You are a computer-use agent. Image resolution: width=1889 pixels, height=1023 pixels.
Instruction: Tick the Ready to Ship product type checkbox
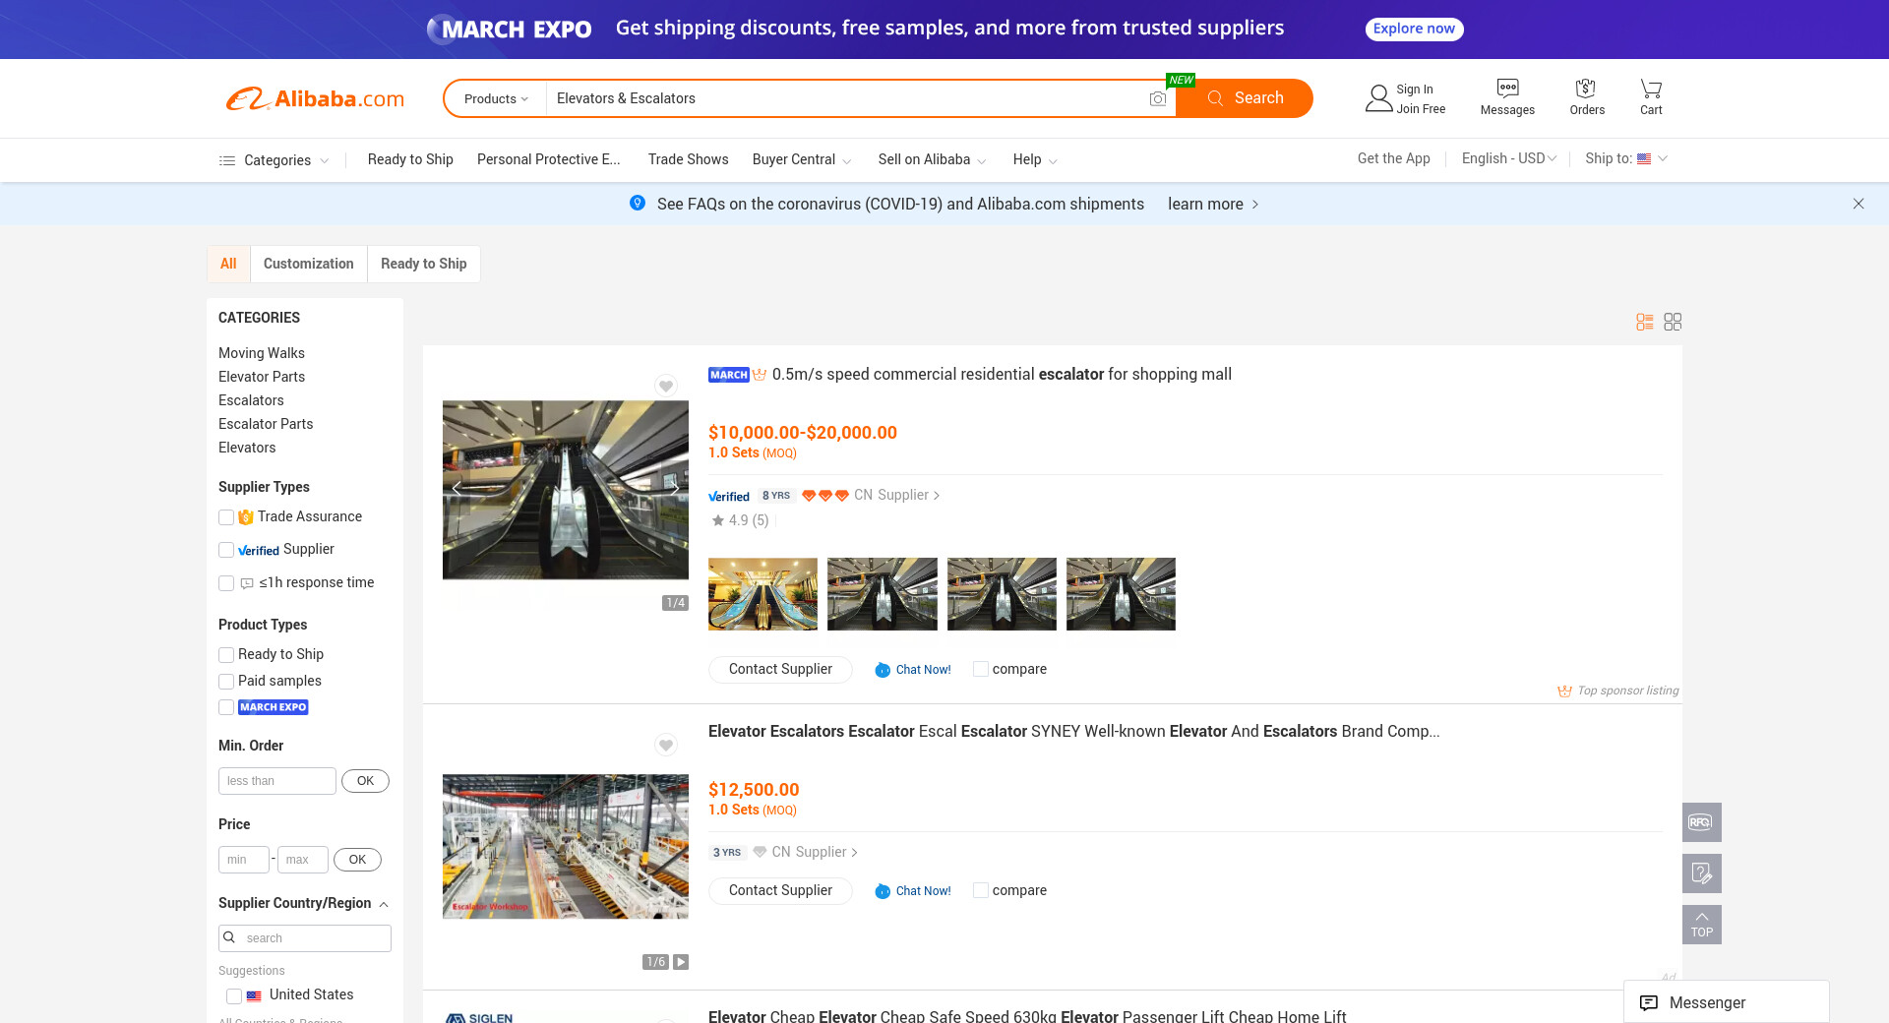pyautogui.click(x=226, y=655)
